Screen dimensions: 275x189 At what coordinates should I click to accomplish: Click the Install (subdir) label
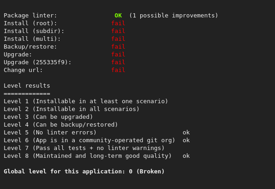34,31
